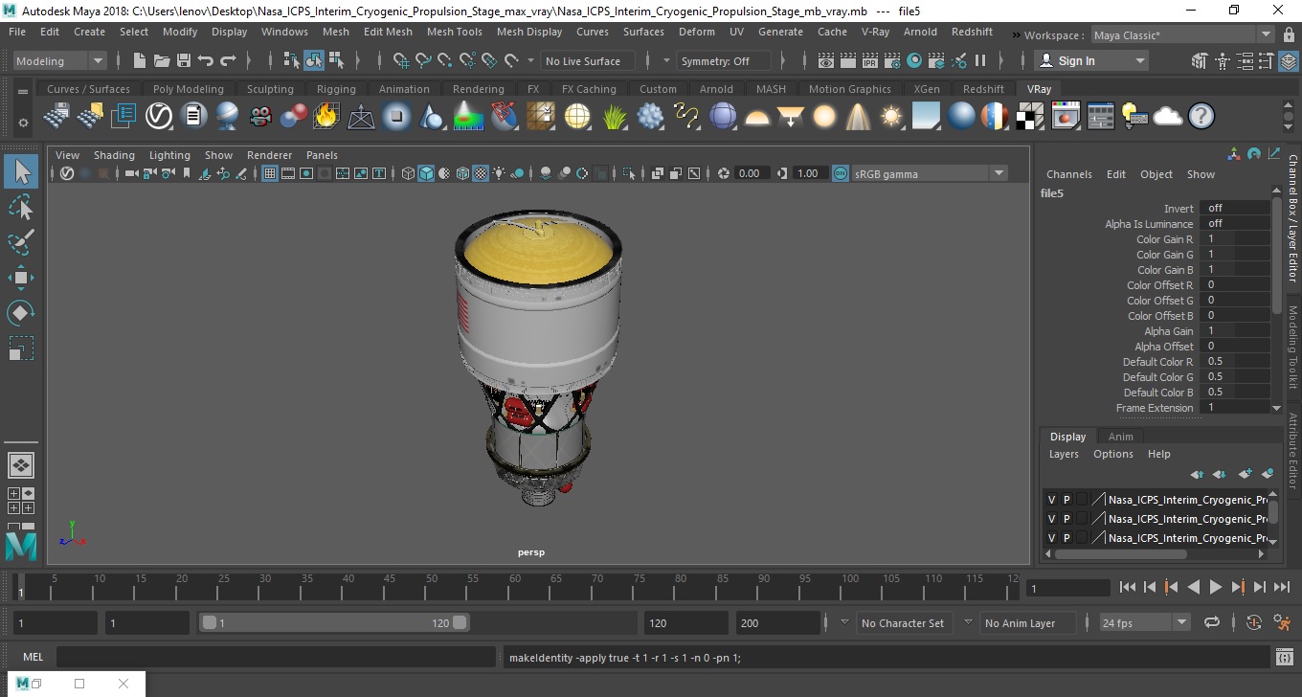Click the V-Ray logo shelf icon

coord(158,117)
